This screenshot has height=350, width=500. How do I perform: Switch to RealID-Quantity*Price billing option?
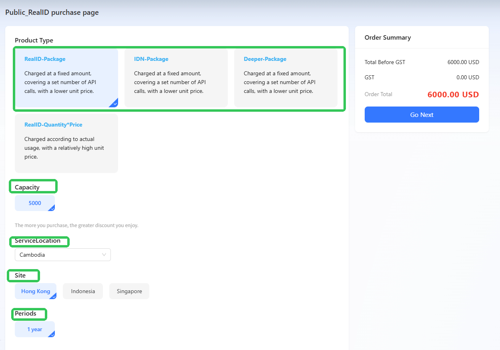pos(66,143)
